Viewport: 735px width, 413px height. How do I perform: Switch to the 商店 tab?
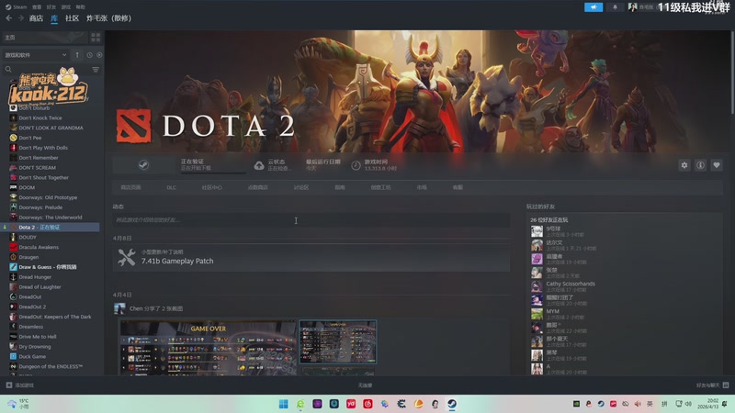(36, 18)
